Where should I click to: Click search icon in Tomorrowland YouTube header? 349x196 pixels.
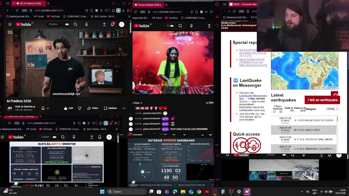(180, 26)
